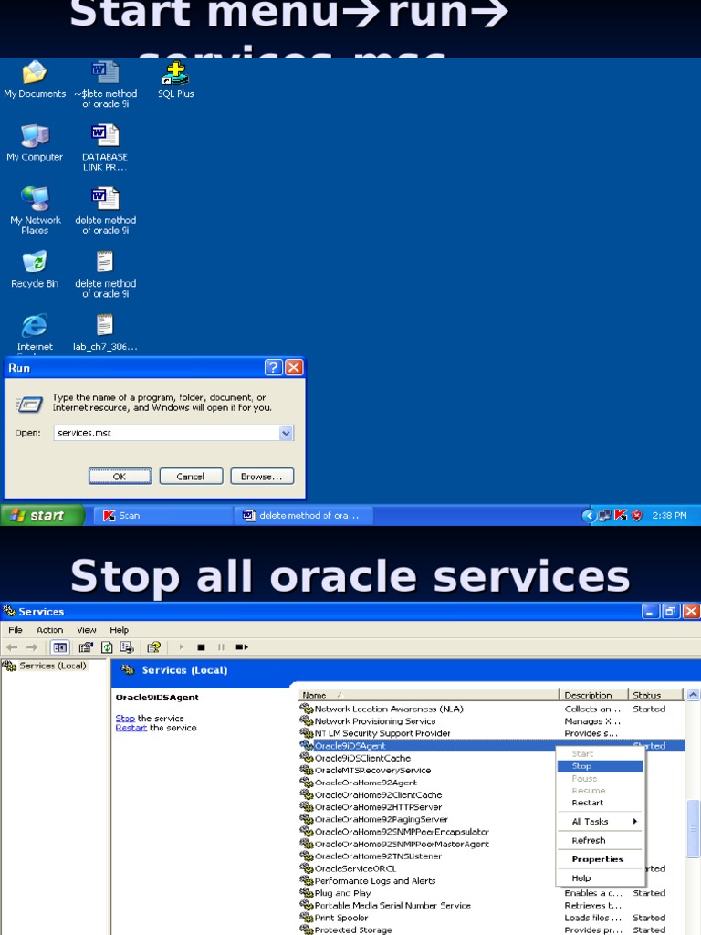Open My Documents desktop icon
Image resolution: width=701 pixels, height=935 pixels.
coord(35,79)
